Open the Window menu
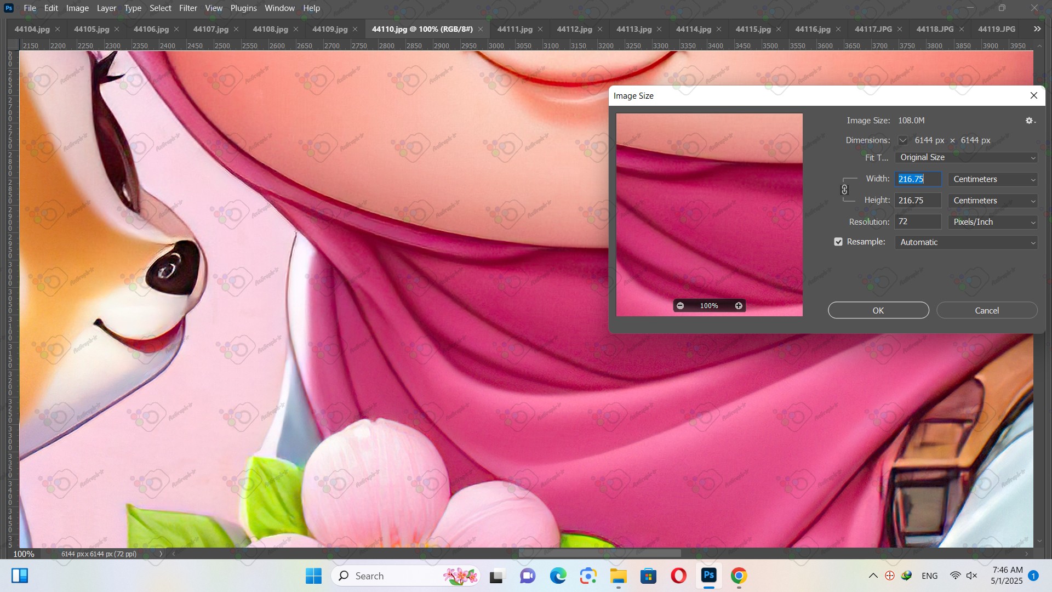The height and width of the screenshot is (592, 1052). pos(279,8)
